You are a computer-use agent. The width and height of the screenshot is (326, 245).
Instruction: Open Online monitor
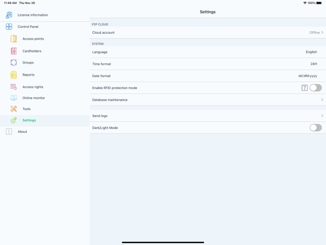coord(34,98)
